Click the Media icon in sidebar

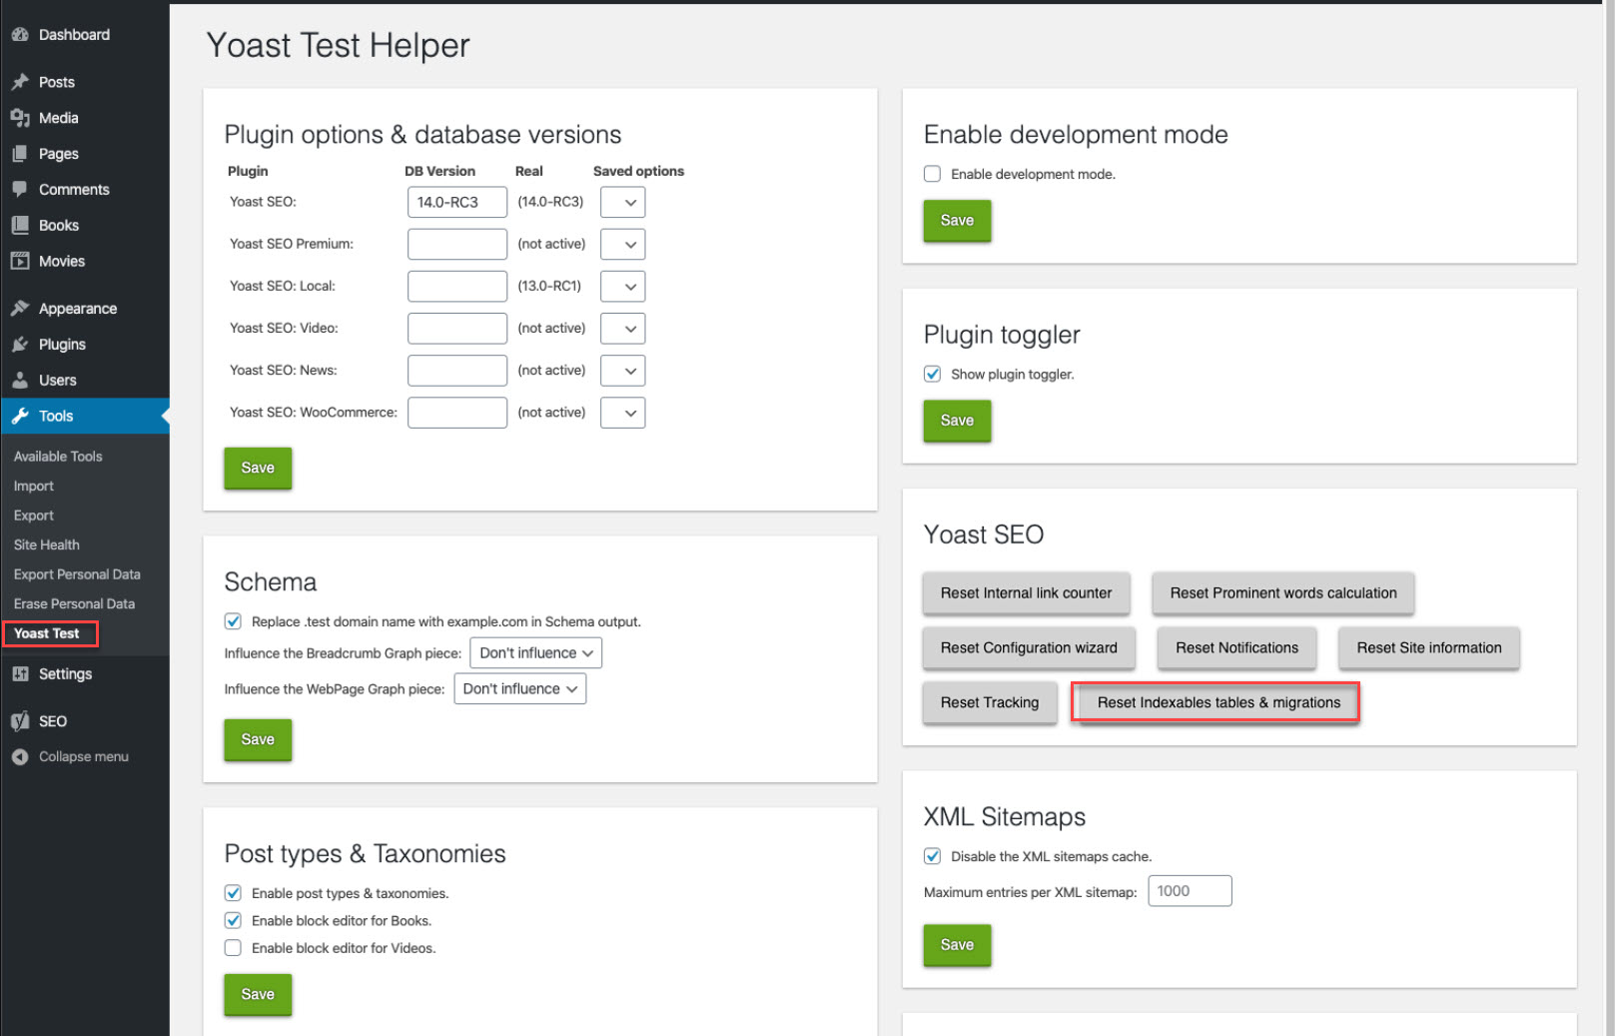coord(20,118)
